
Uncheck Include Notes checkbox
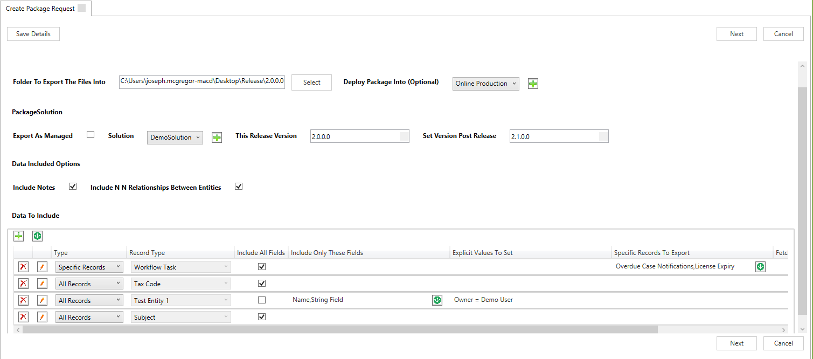pyautogui.click(x=73, y=187)
